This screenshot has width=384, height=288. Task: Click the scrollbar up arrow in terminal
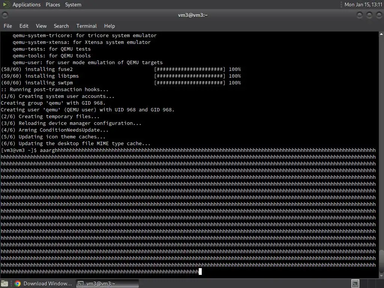381,34
